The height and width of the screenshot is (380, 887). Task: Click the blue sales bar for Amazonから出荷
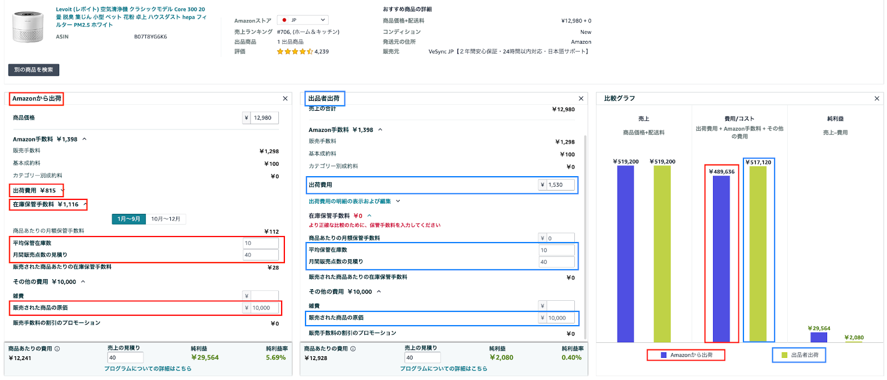tap(625, 254)
